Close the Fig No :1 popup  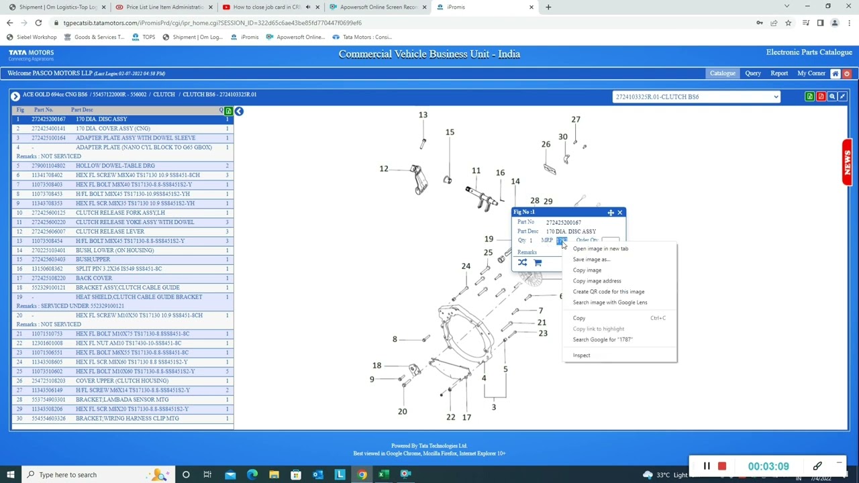click(x=619, y=213)
